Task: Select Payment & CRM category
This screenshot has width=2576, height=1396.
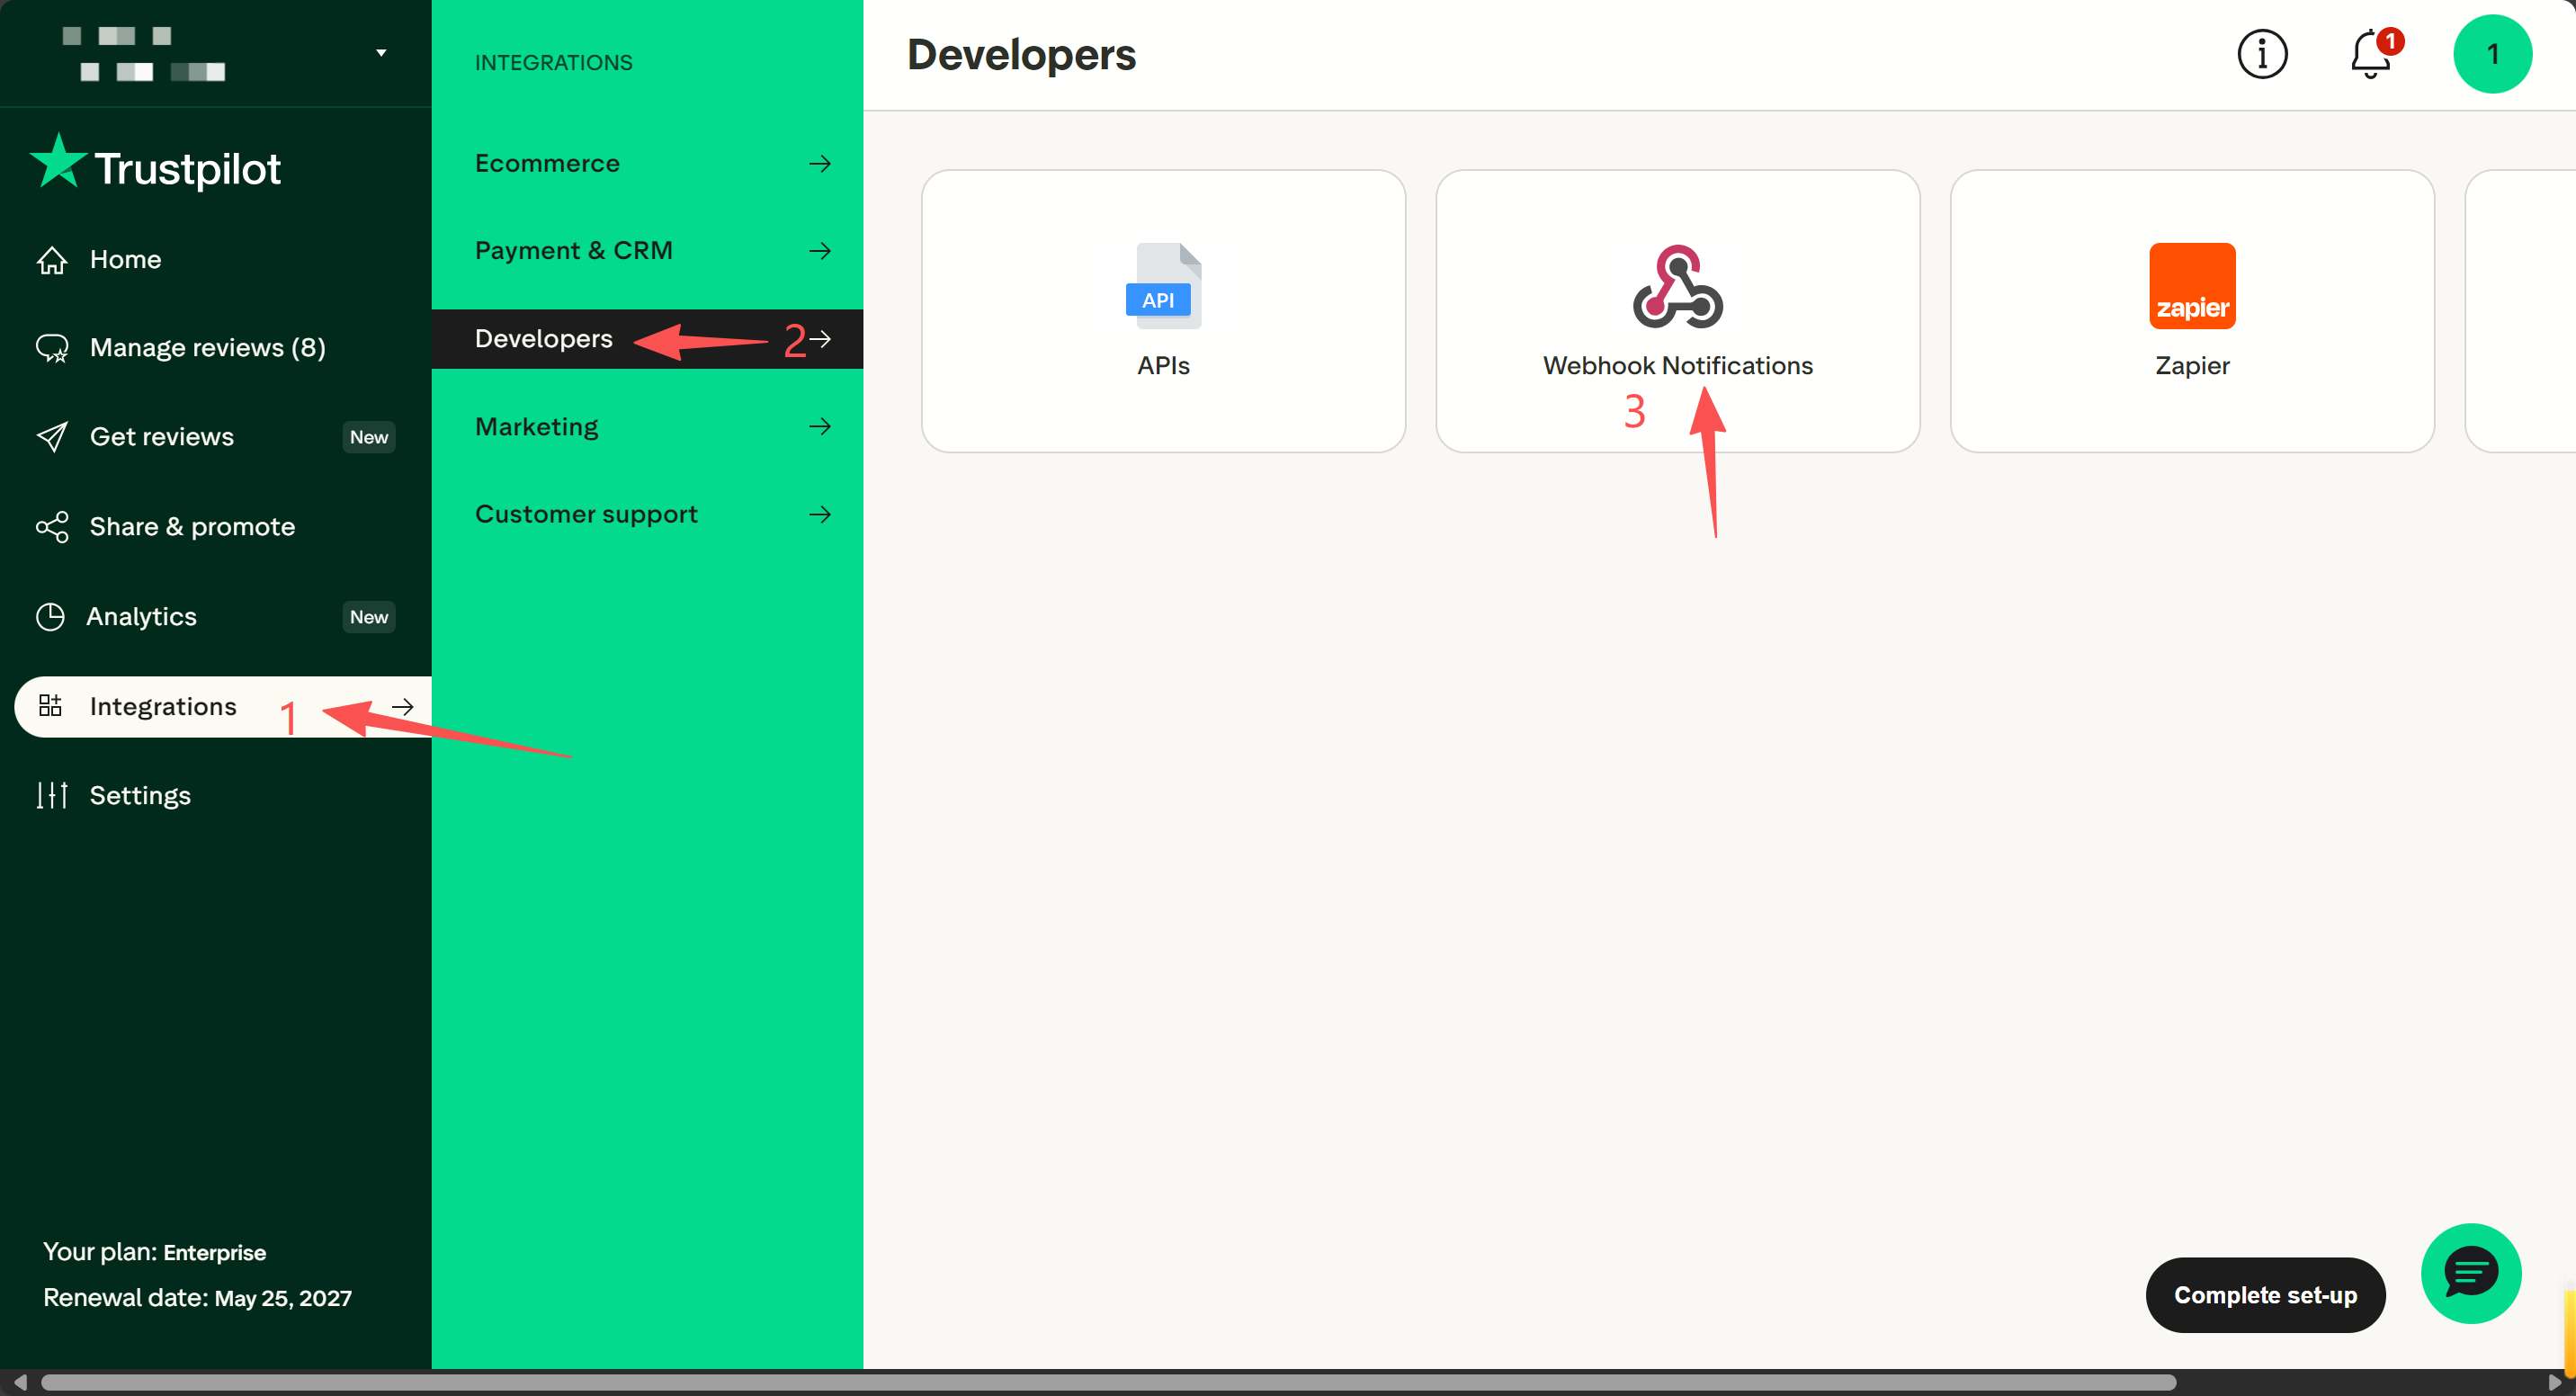Action: coord(647,251)
